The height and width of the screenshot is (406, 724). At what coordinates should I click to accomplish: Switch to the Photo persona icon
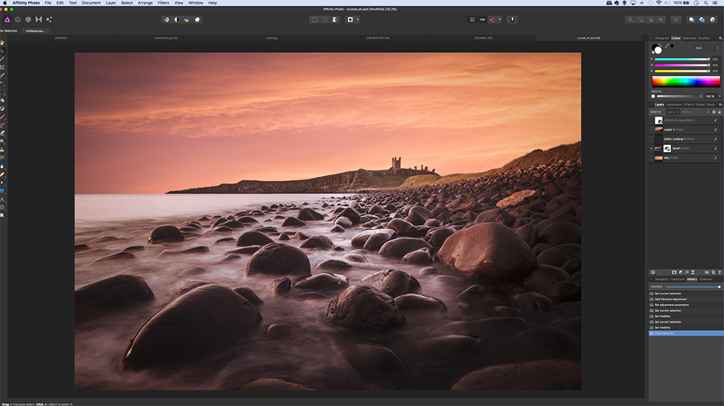[7, 20]
